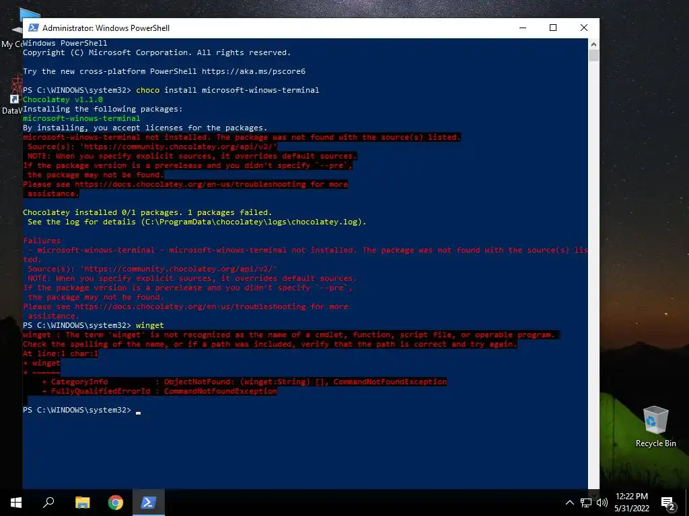Open the Windows Start menu
Image resolution: width=689 pixels, height=516 pixels.
[x=16, y=503]
